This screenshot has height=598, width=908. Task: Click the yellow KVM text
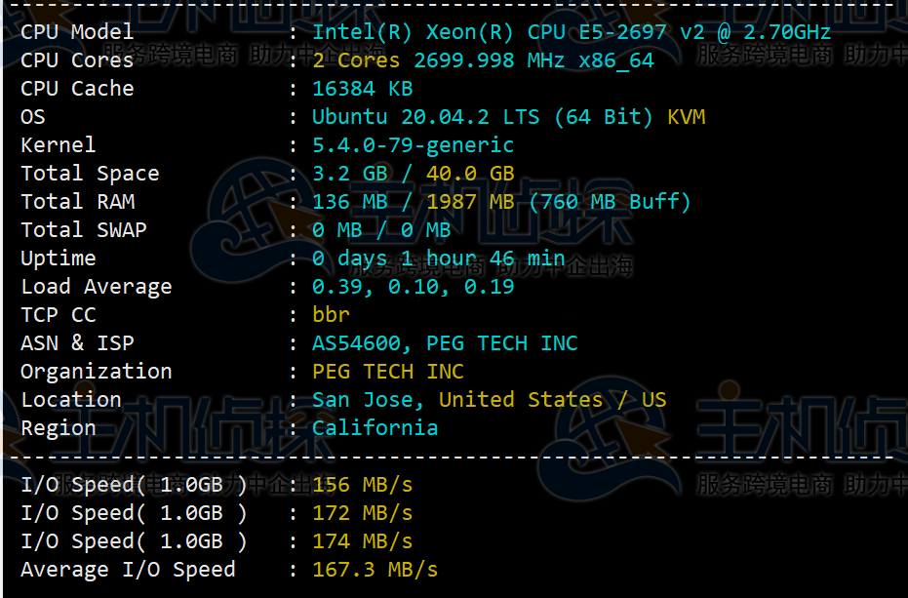pos(687,117)
